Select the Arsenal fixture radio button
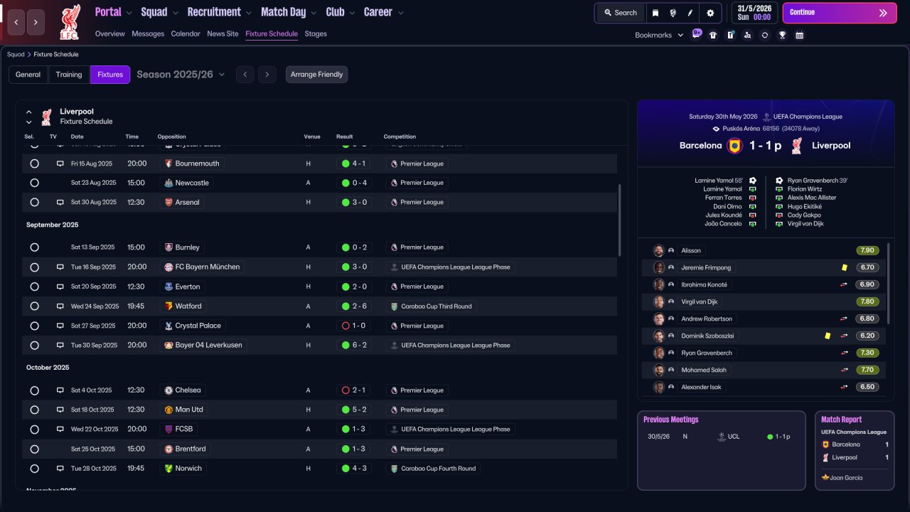The height and width of the screenshot is (512, 910). coord(34,202)
